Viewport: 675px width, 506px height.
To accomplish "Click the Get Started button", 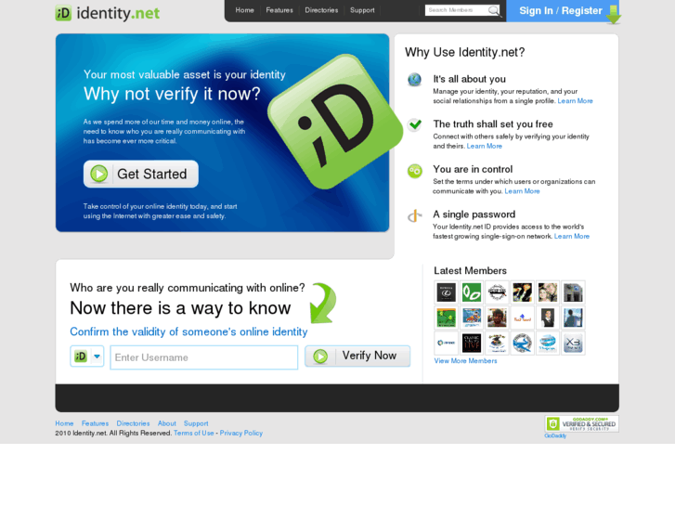I will 141,174.
